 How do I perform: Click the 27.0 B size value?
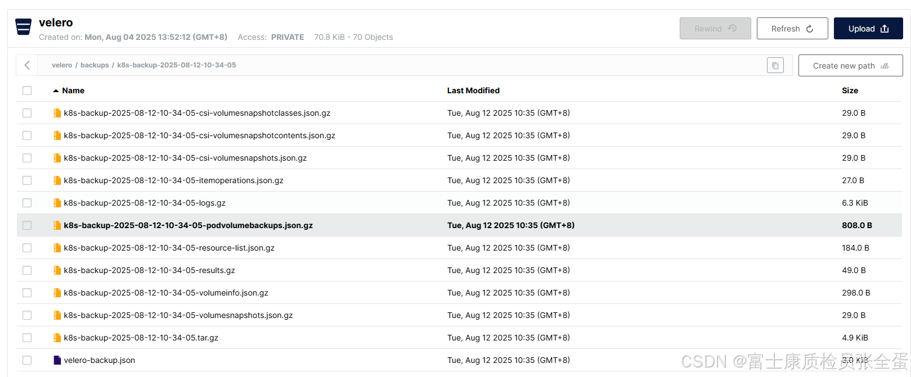[853, 180]
